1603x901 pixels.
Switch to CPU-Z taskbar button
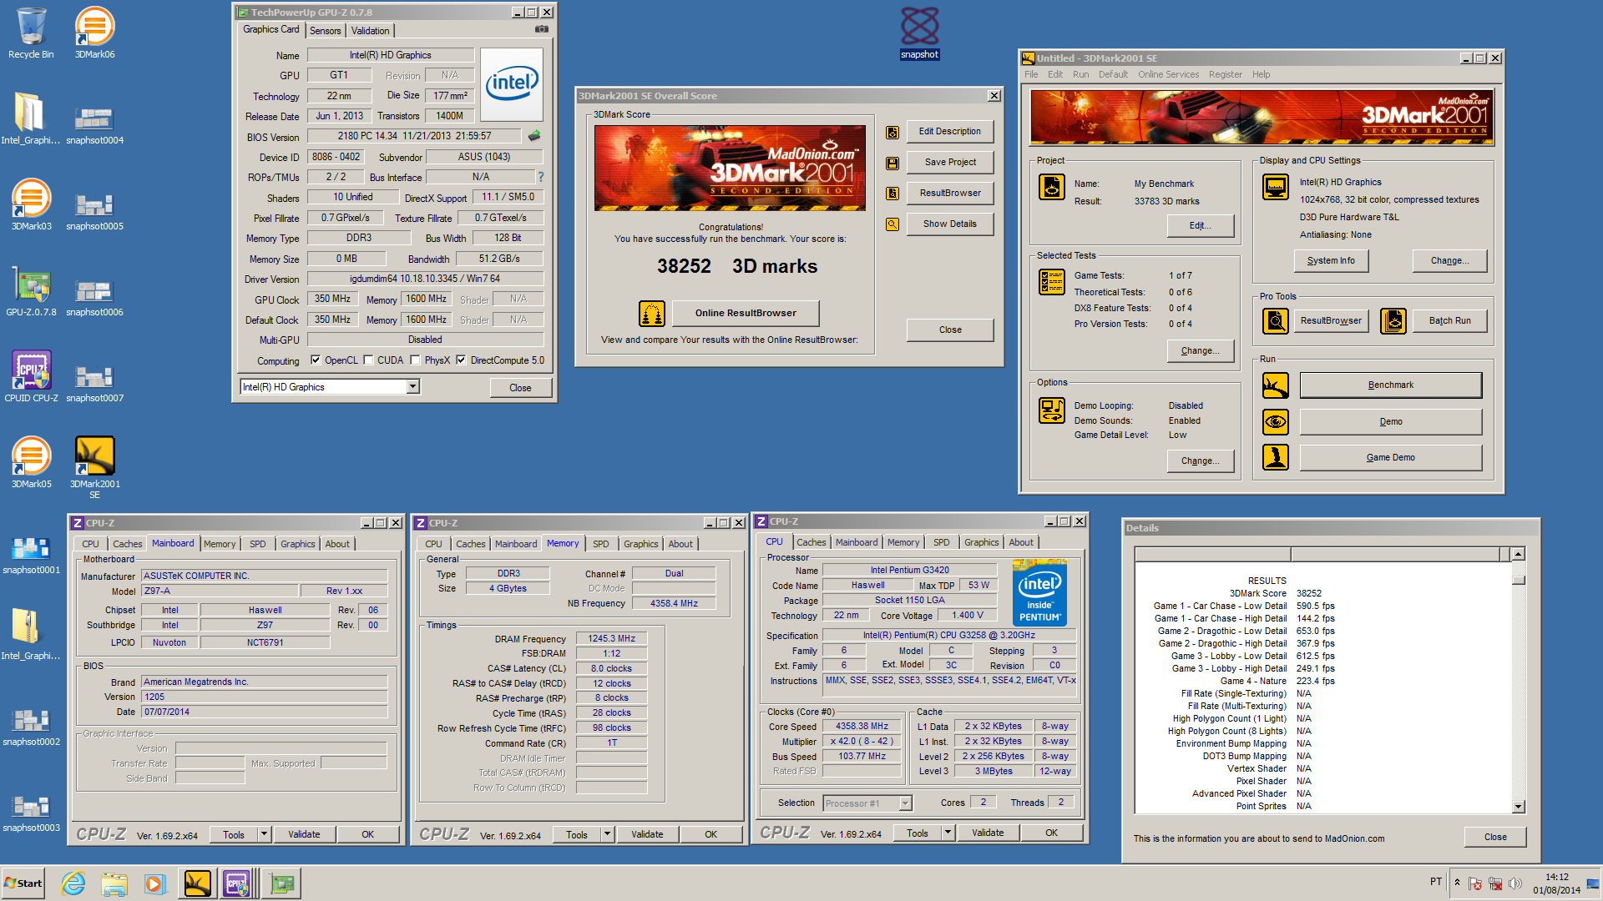click(237, 883)
